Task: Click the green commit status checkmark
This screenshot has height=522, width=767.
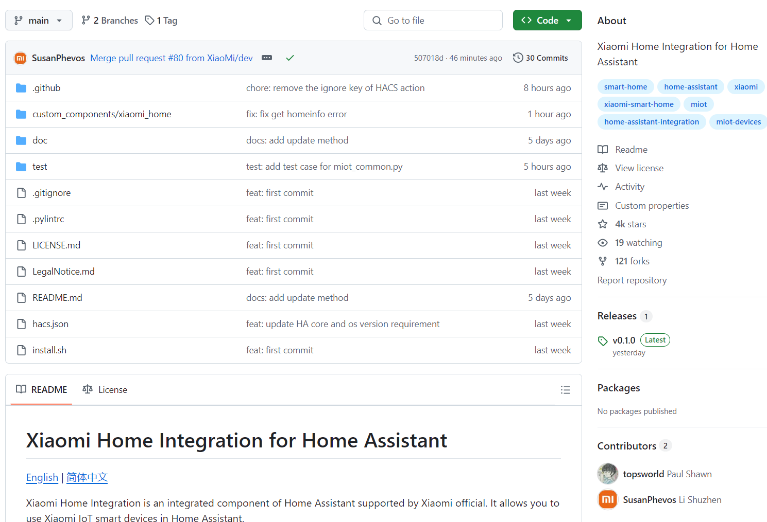Action: coord(290,58)
